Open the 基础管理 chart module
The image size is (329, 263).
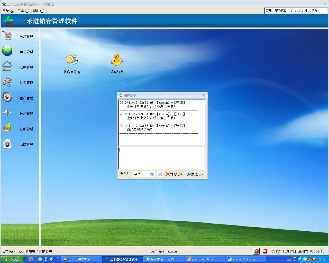[18, 128]
